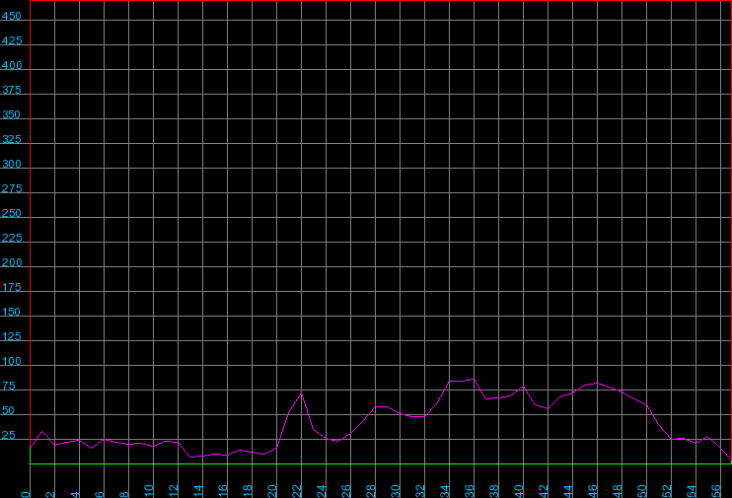This screenshot has width=732, height=498.
Task: Click the magenta line's highest peak above 36
Action: [474, 379]
